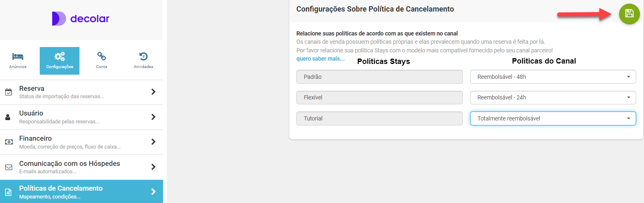Click the 'quero saber mais...' link
This screenshot has width=644, height=203.
[320, 59]
